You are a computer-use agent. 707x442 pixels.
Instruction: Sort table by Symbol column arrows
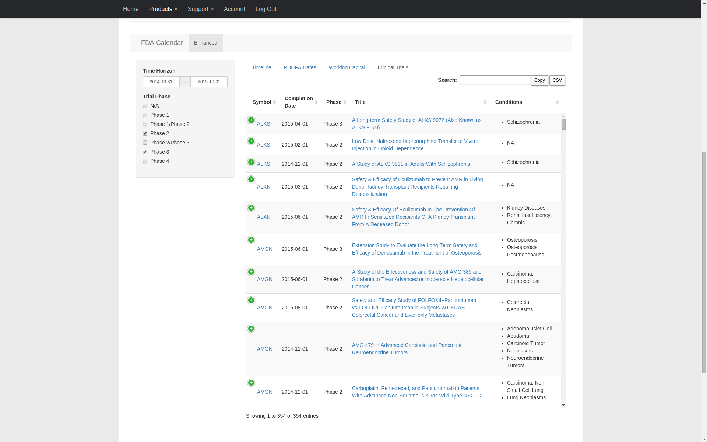click(274, 102)
